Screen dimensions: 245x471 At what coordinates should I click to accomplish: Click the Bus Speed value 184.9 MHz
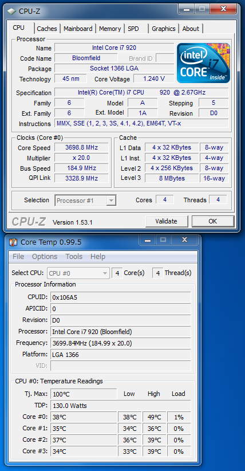(x=81, y=168)
